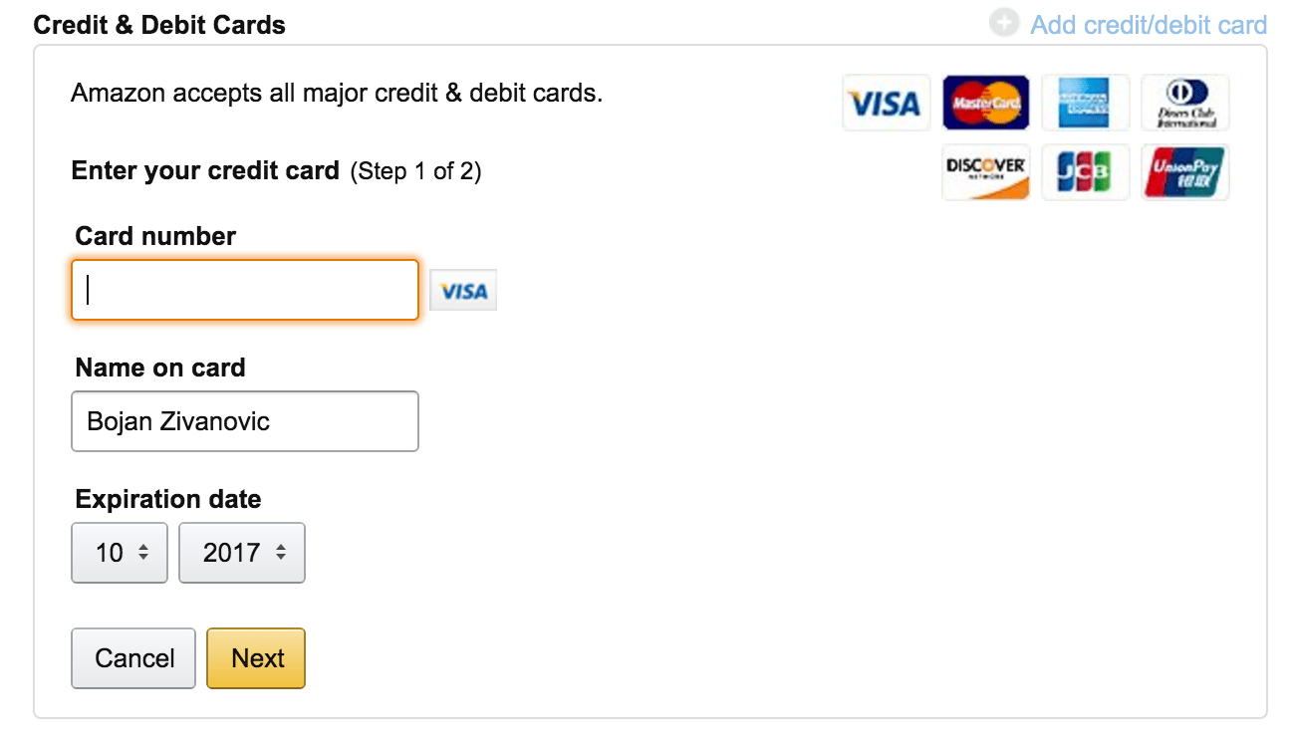This screenshot has height=744, width=1290.
Task: Click the MasterCard logo
Action: [985, 102]
